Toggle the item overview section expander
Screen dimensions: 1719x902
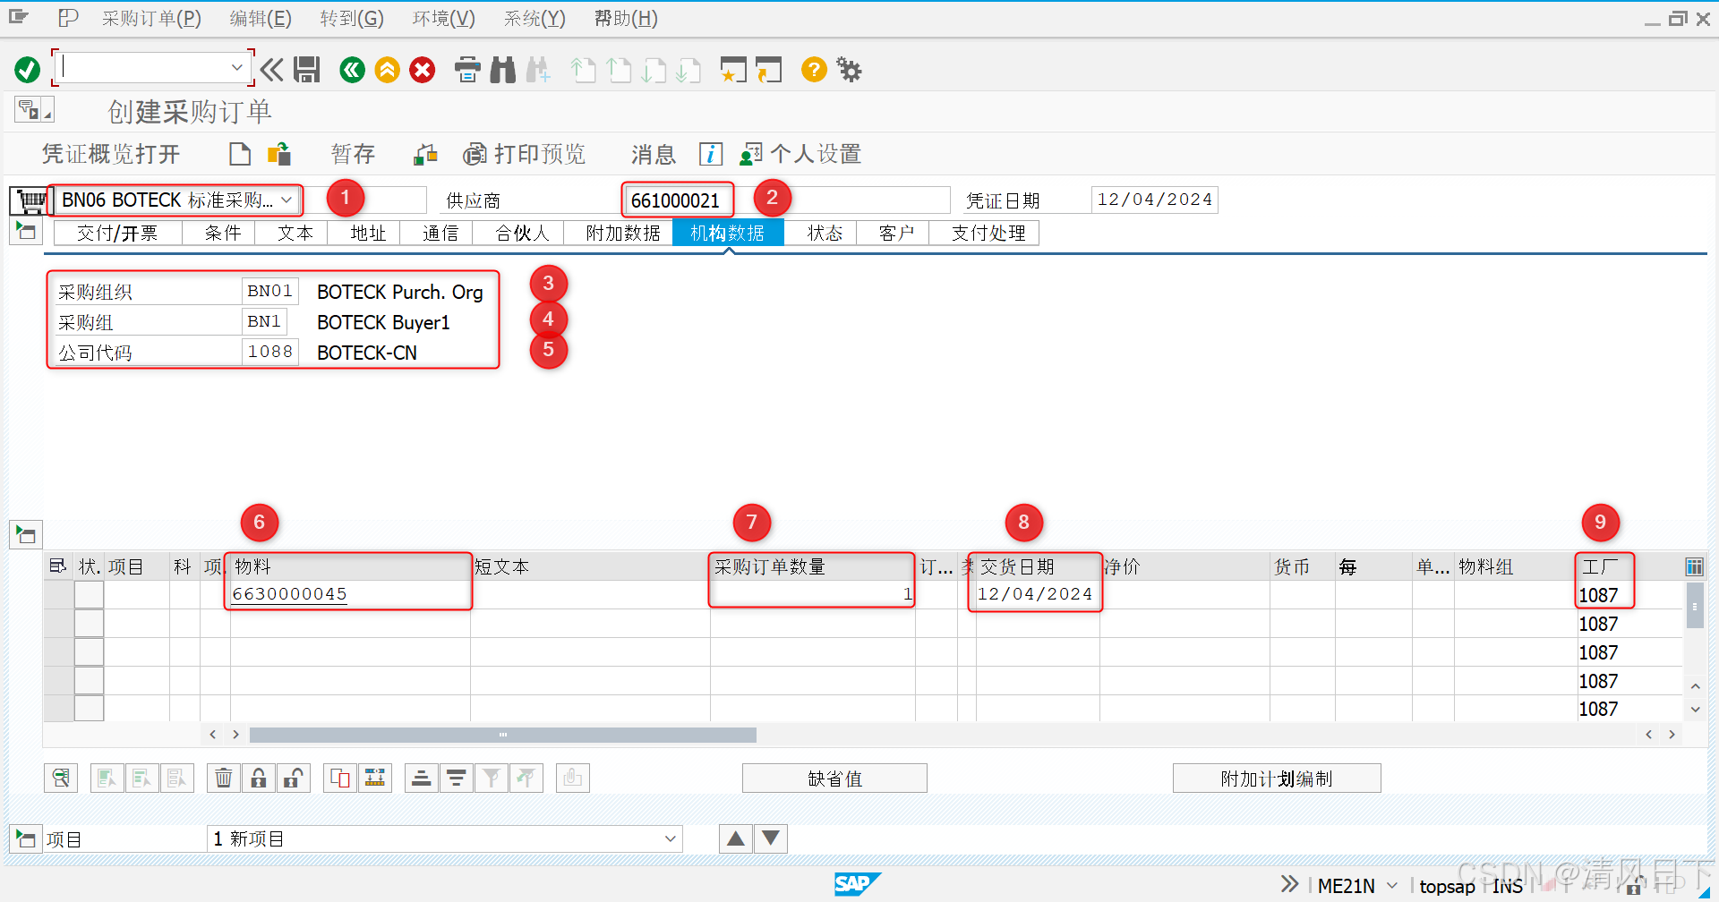[x=26, y=535]
